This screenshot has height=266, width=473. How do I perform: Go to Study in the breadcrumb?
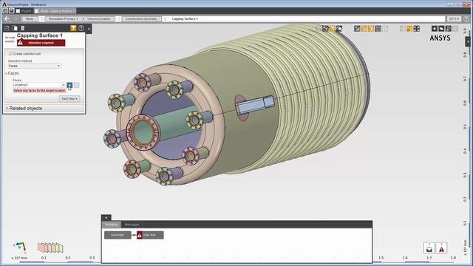(30, 18)
